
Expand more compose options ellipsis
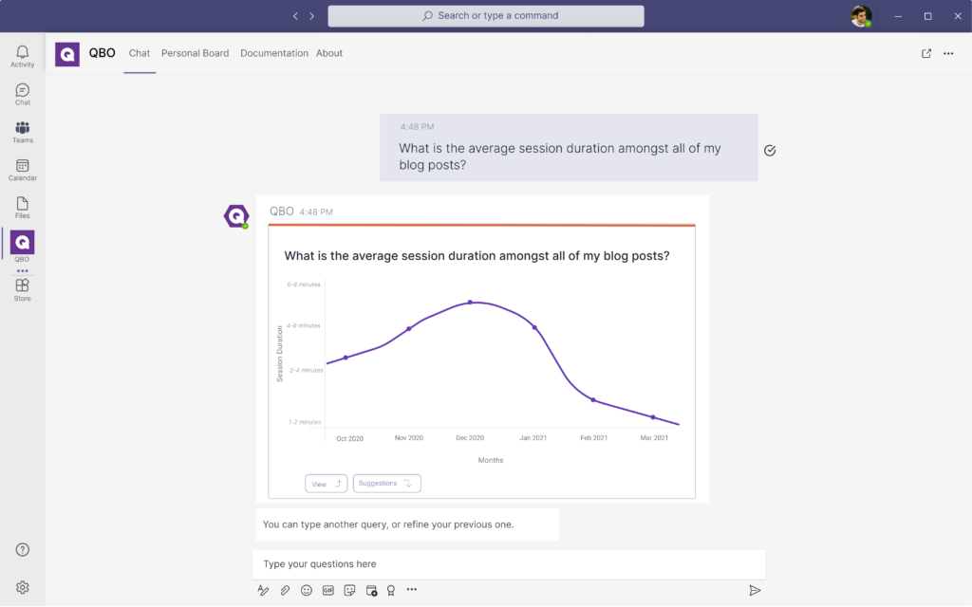(x=412, y=590)
